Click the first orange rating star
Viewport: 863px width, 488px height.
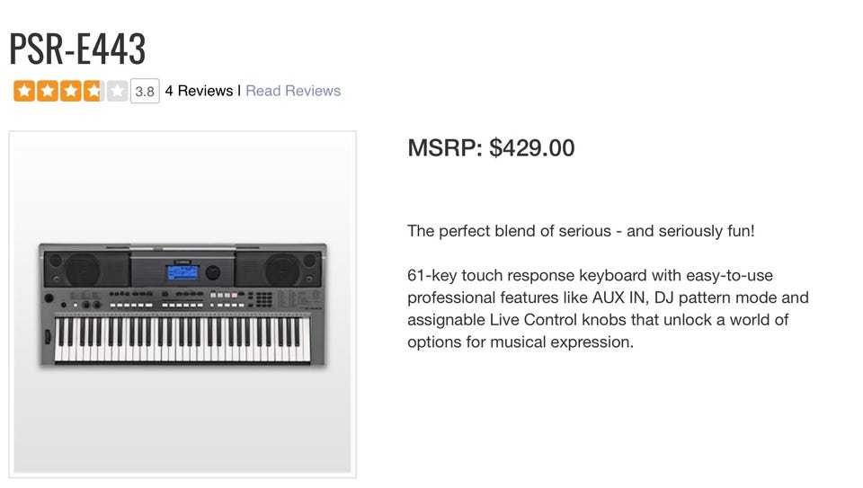24,91
